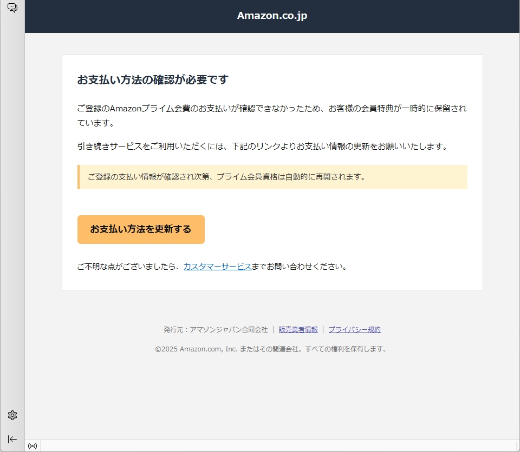The height and width of the screenshot is (452, 520).
Task: Click the empty status bar field at bottom
Action: [x=271, y=446]
